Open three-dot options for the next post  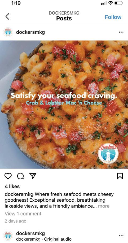[x=121, y=236]
